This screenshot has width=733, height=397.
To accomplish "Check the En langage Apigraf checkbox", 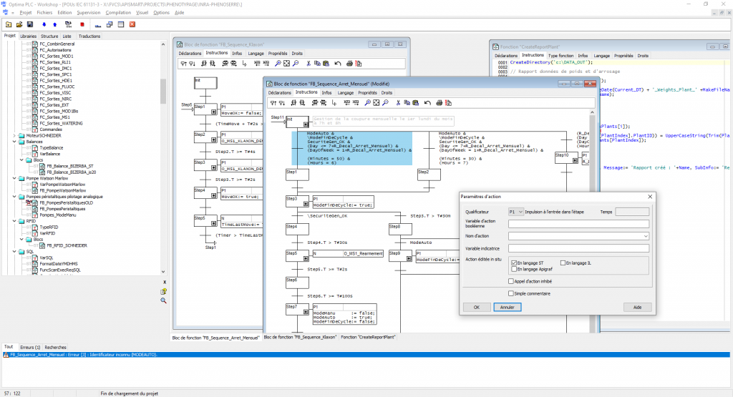I will pos(514,269).
